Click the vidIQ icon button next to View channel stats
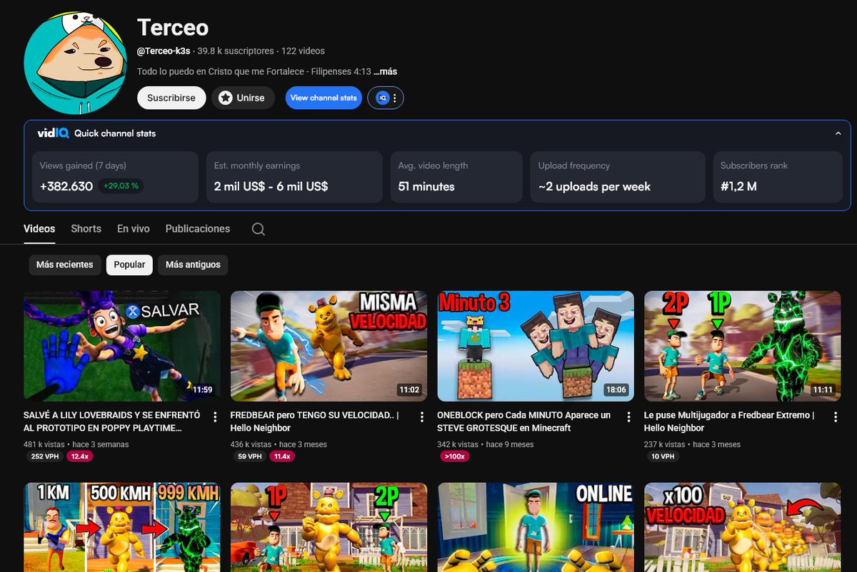This screenshot has width=857, height=572. point(386,98)
